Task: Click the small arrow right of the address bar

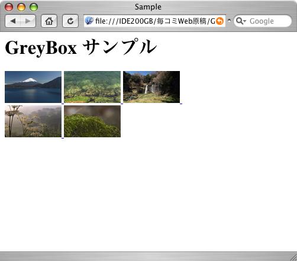Action: click(x=229, y=20)
